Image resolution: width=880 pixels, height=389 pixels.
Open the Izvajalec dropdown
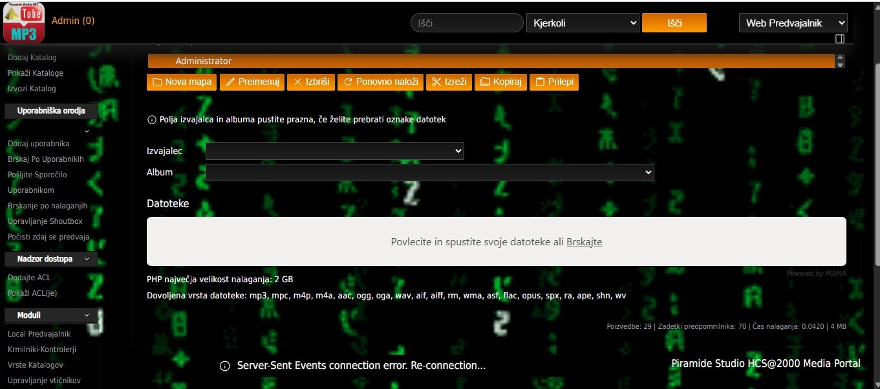click(335, 151)
